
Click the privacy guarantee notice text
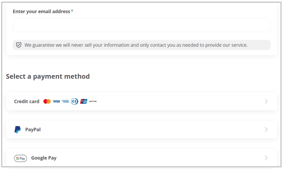(136, 45)
